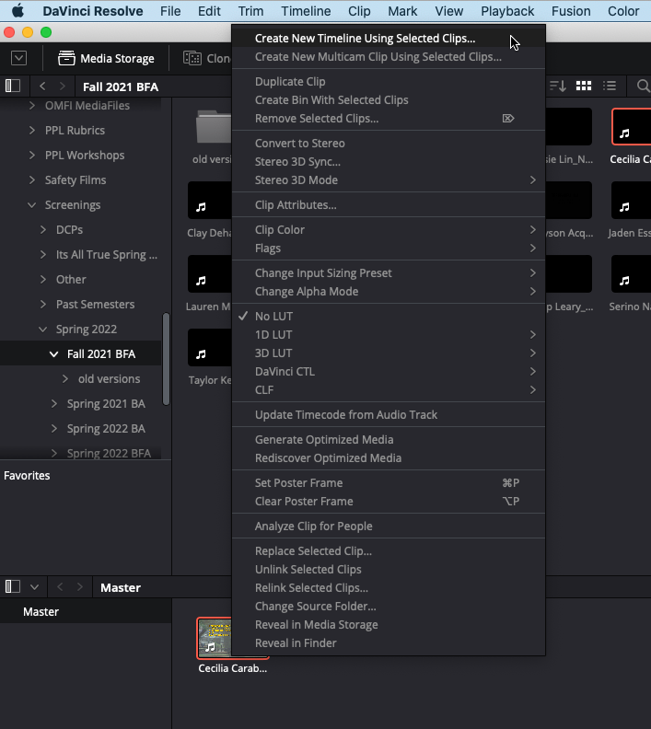Click the search magnifier icon
This screenshot has width=651, height=729.
643,86
